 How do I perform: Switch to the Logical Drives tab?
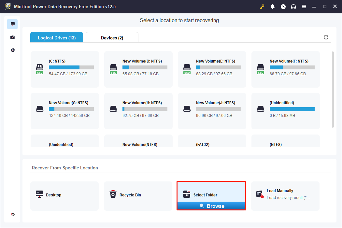(56, 37)
